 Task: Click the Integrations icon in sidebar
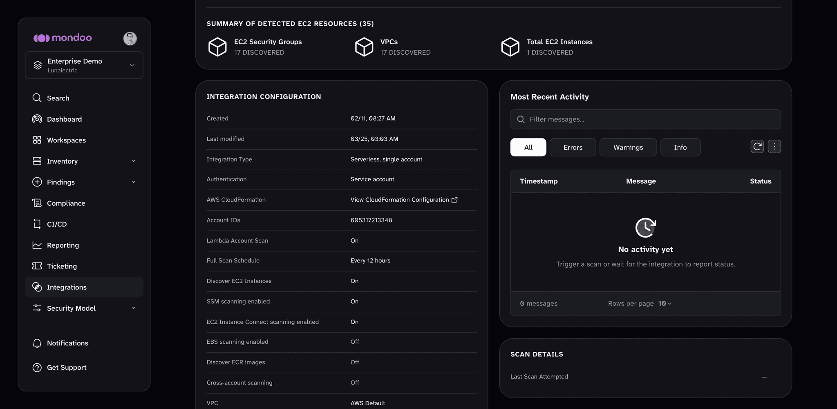(37, 287)
